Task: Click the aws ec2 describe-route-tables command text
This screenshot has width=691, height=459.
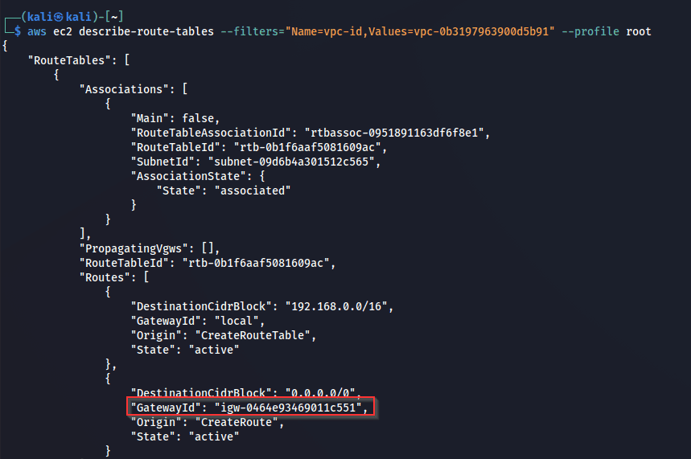Action: pos(120,31)
